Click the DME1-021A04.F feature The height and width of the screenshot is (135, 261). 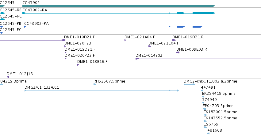click(x=125, y=40)
